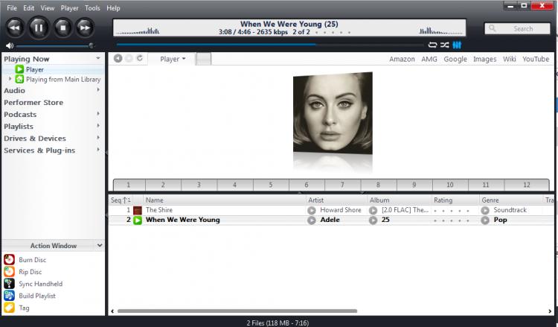558x327 pixels.
Task: Pause the current playback
Action: pyautogui.click(x=39, y=28)
